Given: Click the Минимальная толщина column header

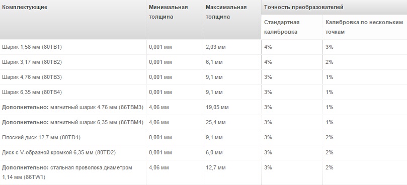Looking at the screenshot, I should coord(168,12).
